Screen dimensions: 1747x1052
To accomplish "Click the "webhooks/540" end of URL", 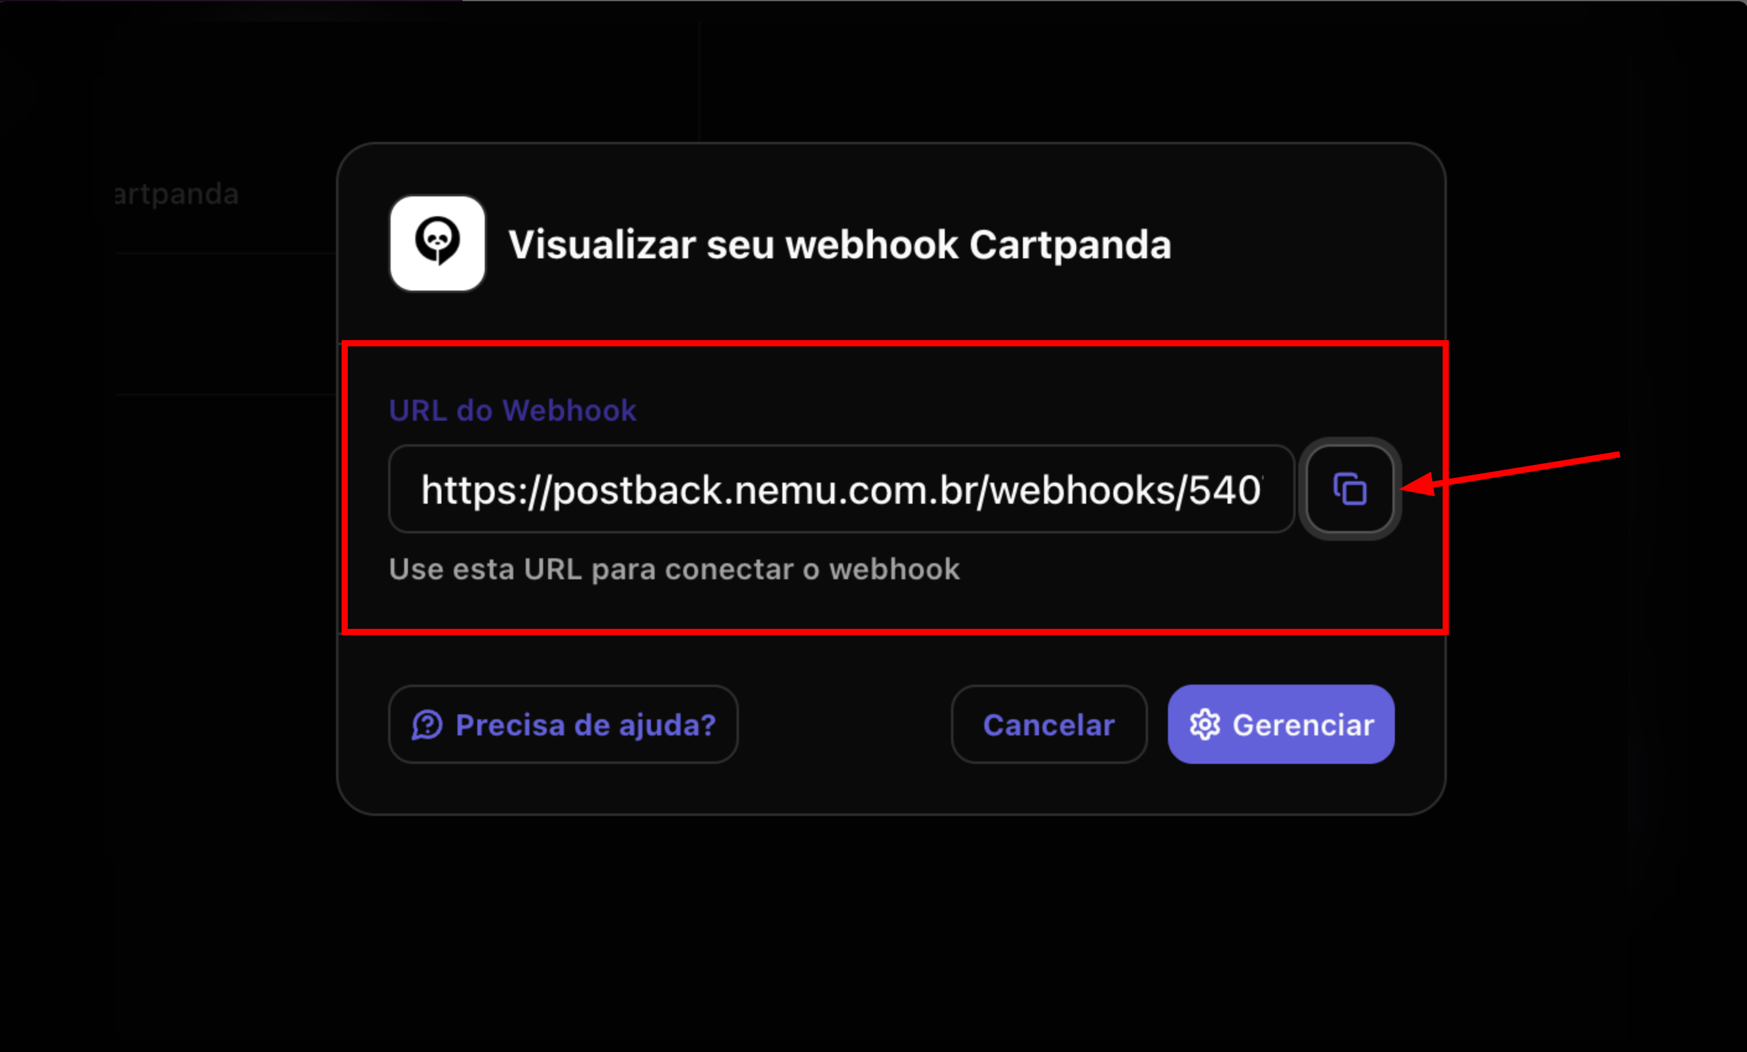I will 1124,489.
